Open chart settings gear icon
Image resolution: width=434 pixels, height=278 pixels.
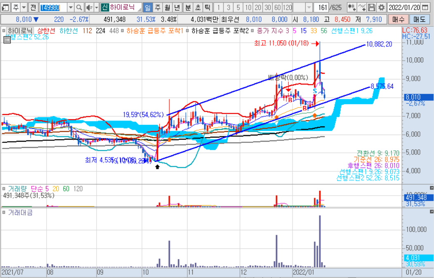(x=382, y=7)
